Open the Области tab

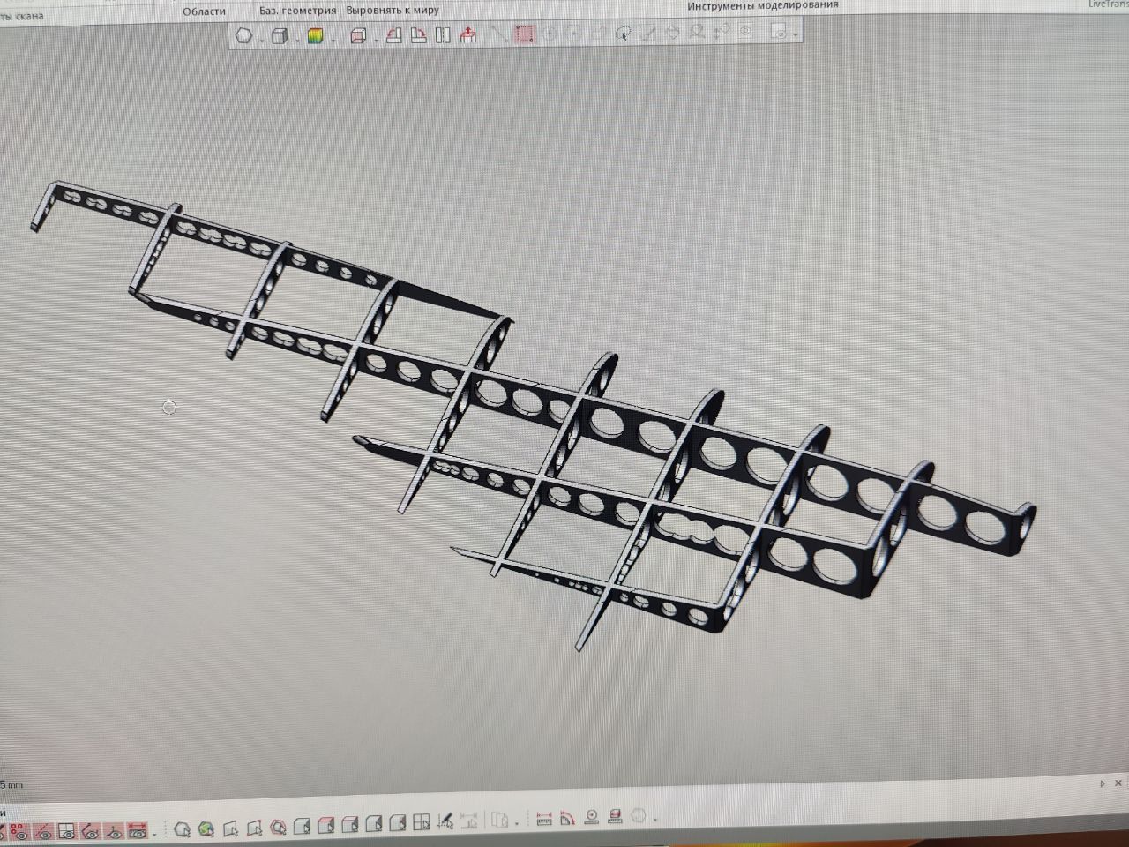pyautogui.click(x=204, y=11)
